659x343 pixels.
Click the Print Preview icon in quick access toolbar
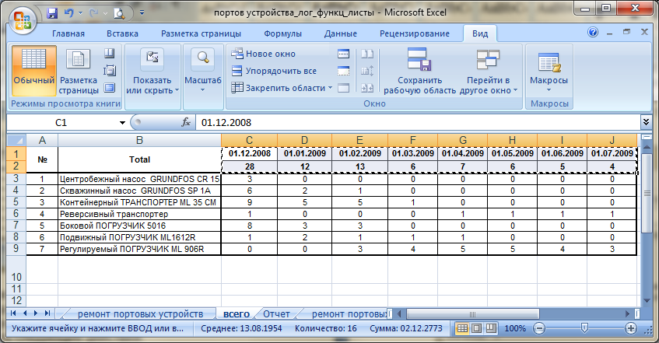click(119, 13)
